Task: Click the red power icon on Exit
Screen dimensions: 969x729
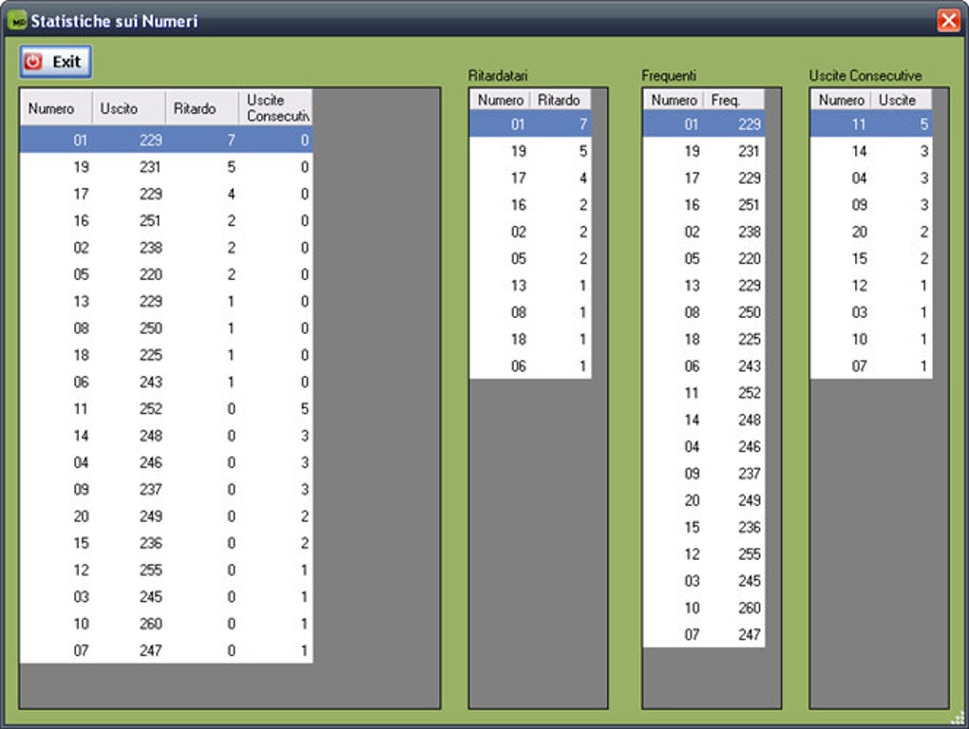Action: tap(32, 61)
